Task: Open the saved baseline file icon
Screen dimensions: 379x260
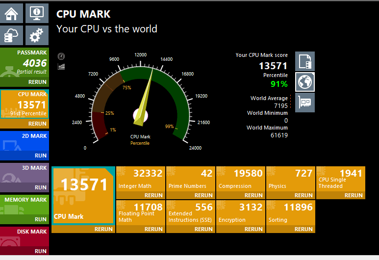Action: coord(305,61)
